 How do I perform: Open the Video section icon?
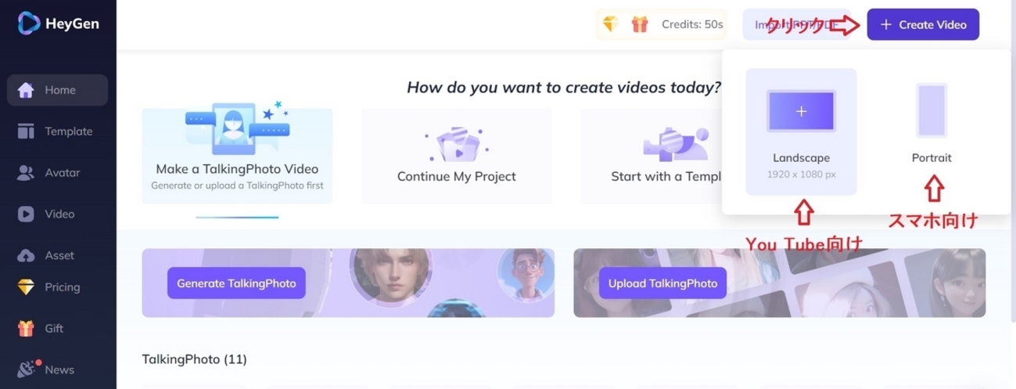pos(26,214)
